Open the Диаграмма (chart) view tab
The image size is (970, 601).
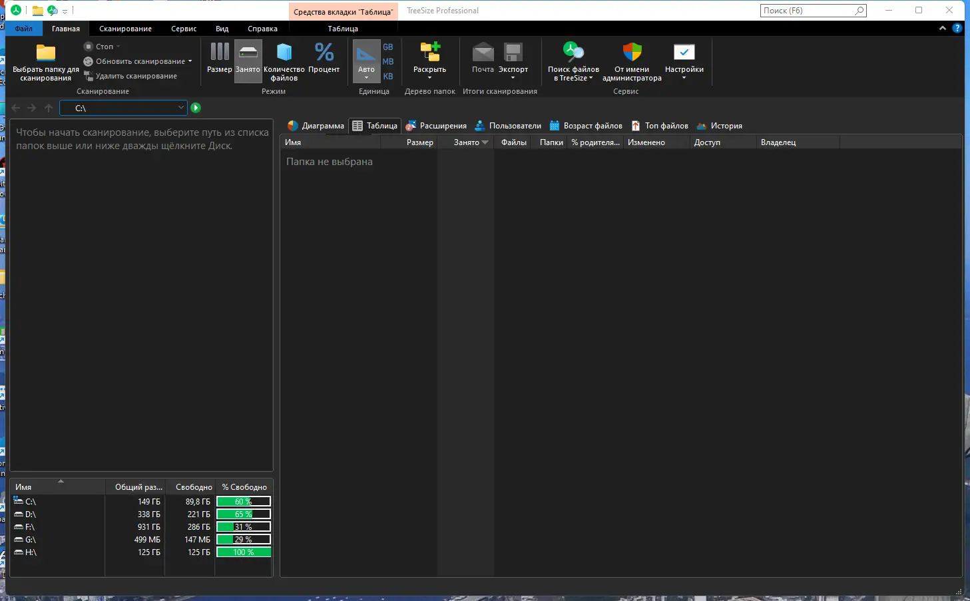(x=316, y=126)
